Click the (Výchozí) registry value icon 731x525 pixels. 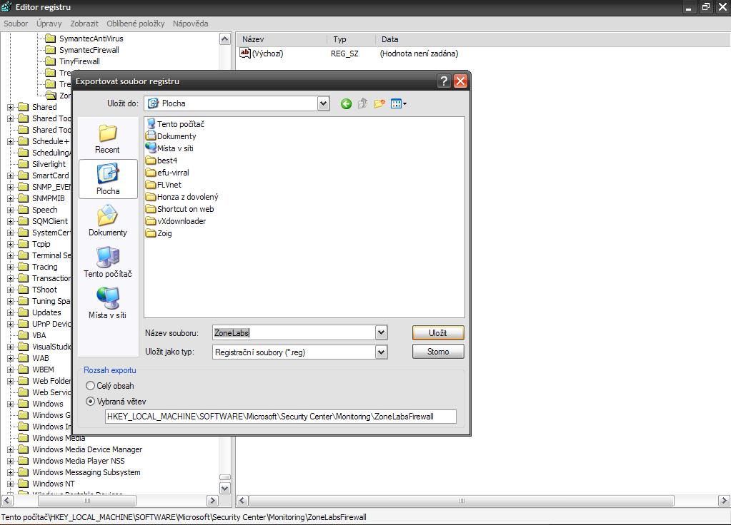(245, 53)
